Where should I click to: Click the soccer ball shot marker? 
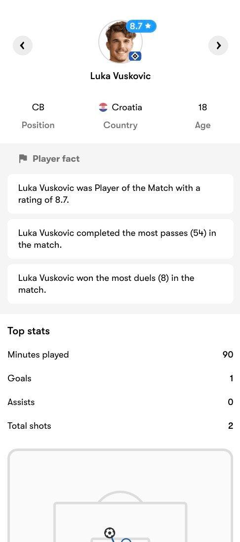point(110,533)
